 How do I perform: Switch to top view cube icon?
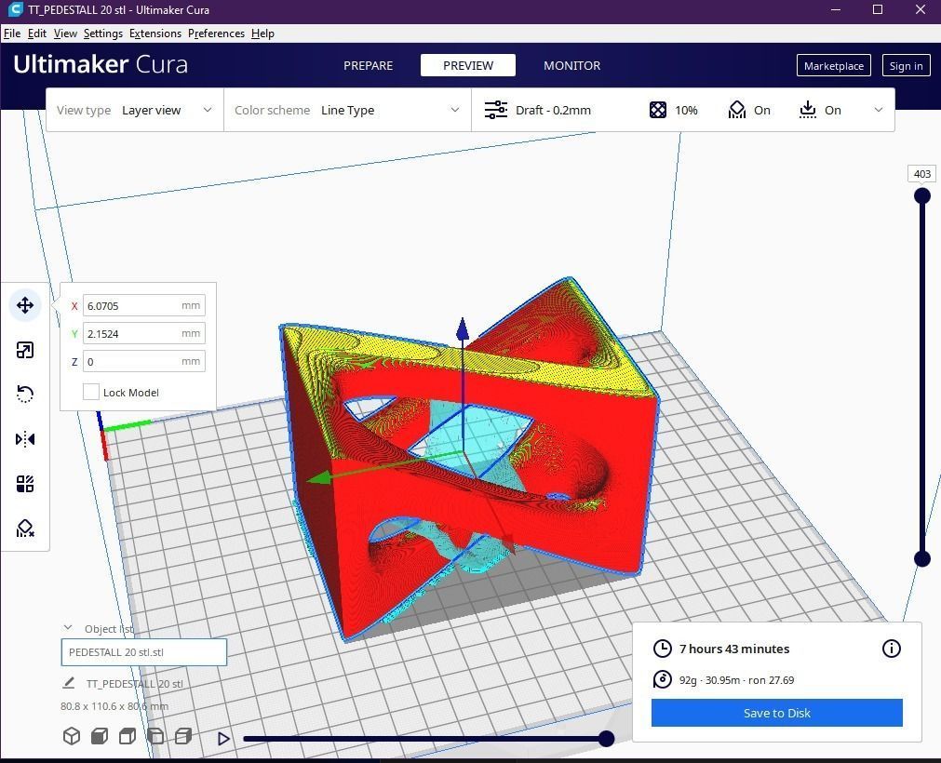pyautogui.click(x=128, y=736)
